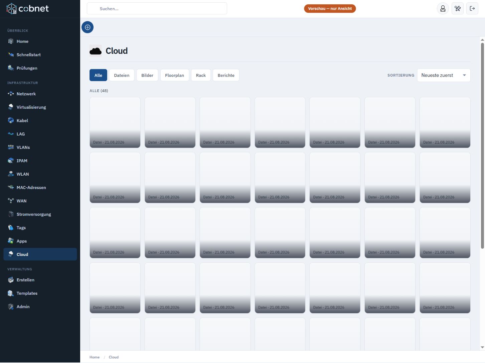The width and height of the screenshot is (485, 363).
Task: Click the cobnet logo
Action: 27,9
